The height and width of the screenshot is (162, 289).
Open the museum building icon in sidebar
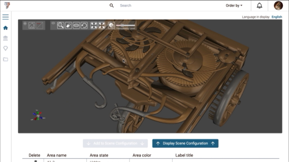pyautogui.click(x=6, y=38)
